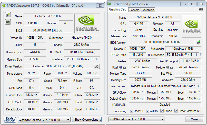Viewport: 207px width, 125px height.
Task: Toggle the OpenCL checkbox
Action: pos(131,111)
